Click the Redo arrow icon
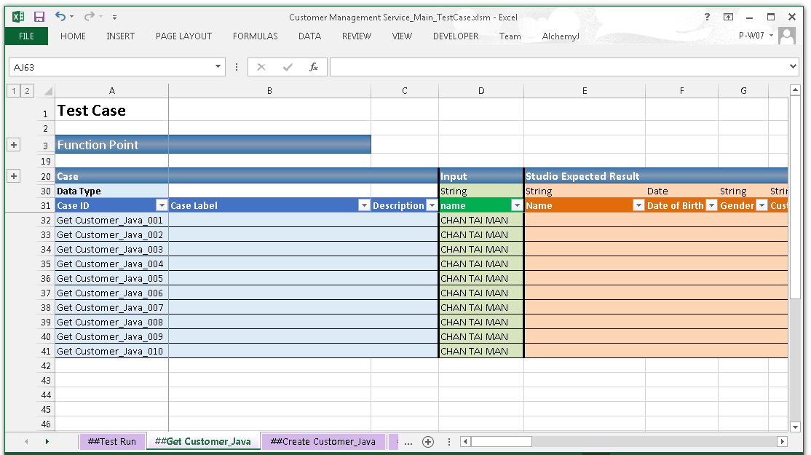The height and width of the screenshot is (455, 811). [x=89, y=16]
